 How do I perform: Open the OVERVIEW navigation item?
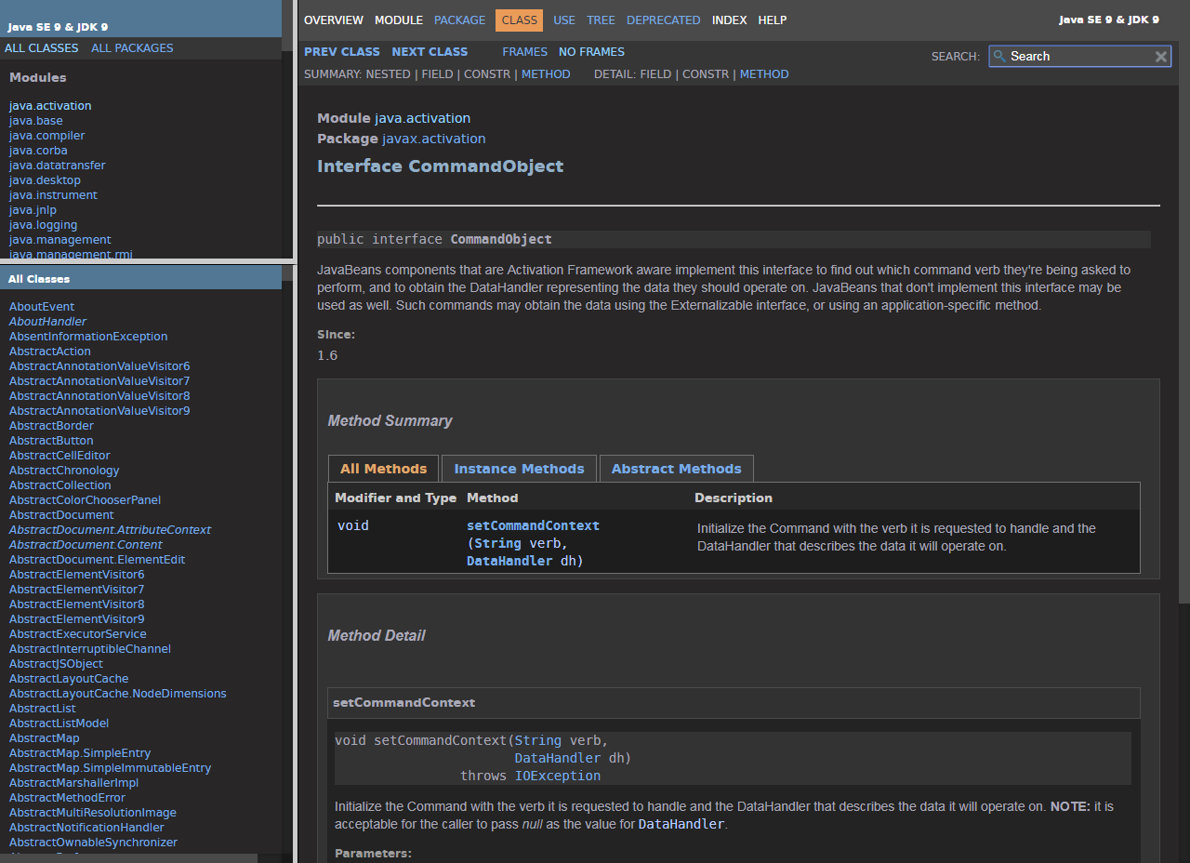coord(333,20)
